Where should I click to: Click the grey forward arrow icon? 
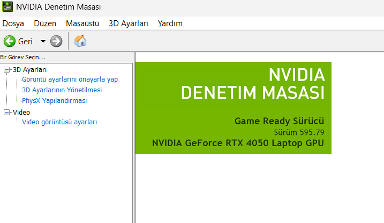[56, 41]
